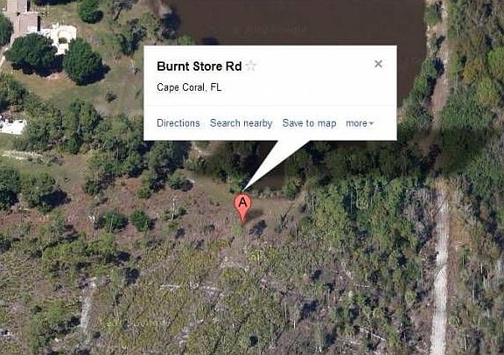This screenshot has width=504, height=355.
Task: Click the shadow beside marker A
Action: point(257,214)
